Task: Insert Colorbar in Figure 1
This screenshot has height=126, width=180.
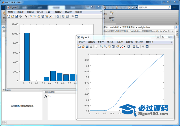Action: [63, 16]
